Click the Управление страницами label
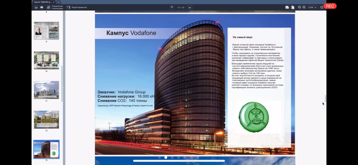The height and width of the screenshot is (165, 358). click(57, 7)
